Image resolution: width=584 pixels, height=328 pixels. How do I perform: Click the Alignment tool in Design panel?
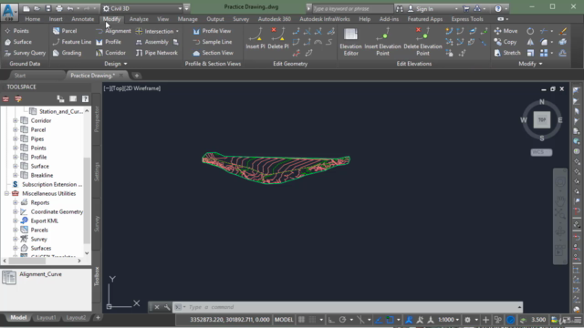coord(113,31)
